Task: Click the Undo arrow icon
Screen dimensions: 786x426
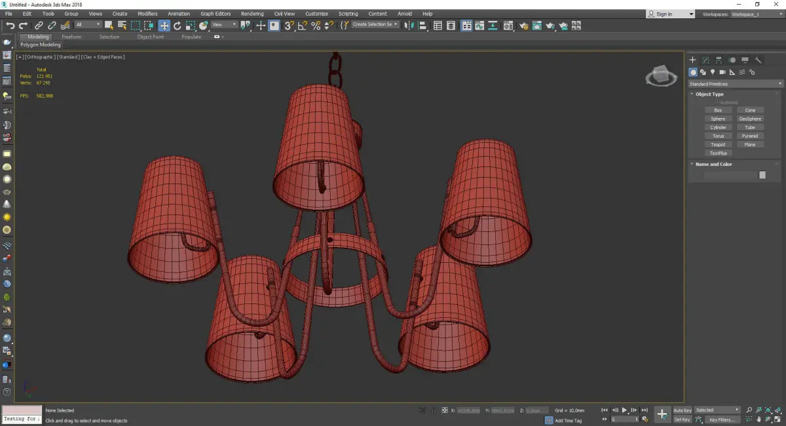Action: [10, 26]
